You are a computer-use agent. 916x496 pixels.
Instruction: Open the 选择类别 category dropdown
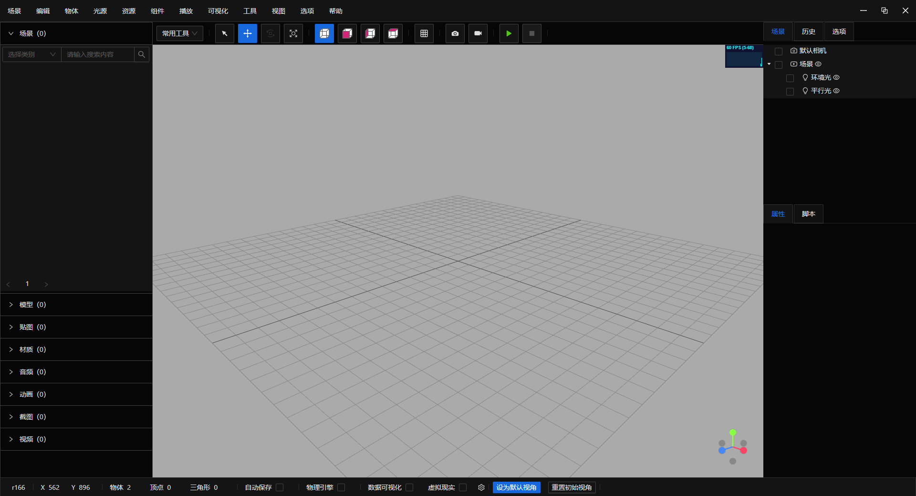click(31, 54)
